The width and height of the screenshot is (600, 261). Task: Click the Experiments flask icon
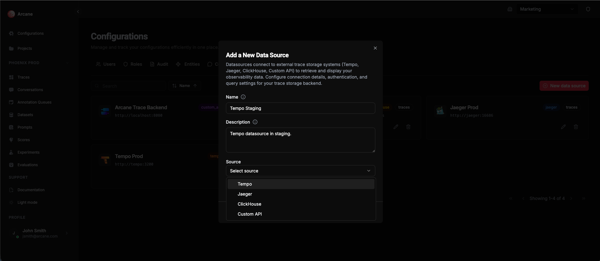[x=11, y=152]
